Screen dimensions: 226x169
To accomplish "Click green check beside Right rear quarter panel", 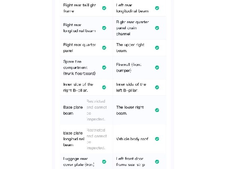I will (x=104, y=48).
